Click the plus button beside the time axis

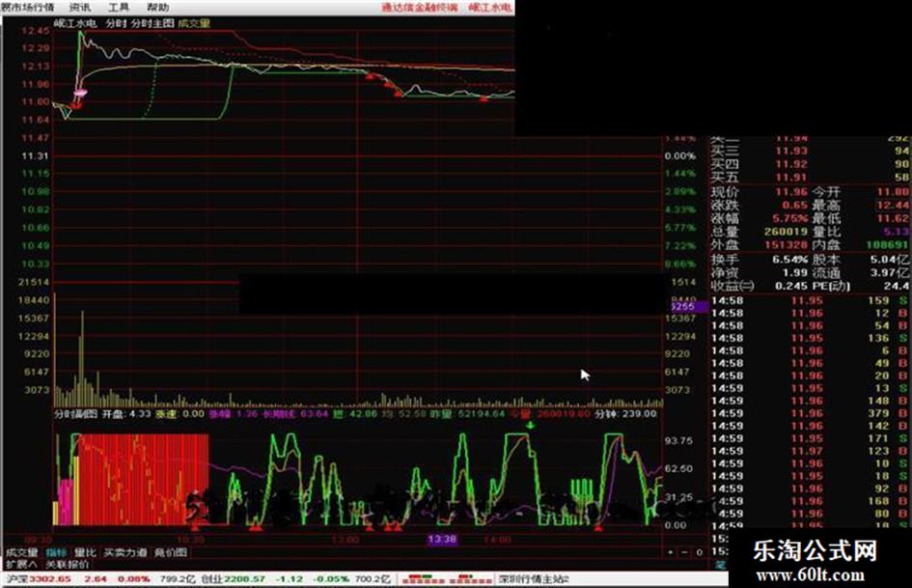(671, 552)
